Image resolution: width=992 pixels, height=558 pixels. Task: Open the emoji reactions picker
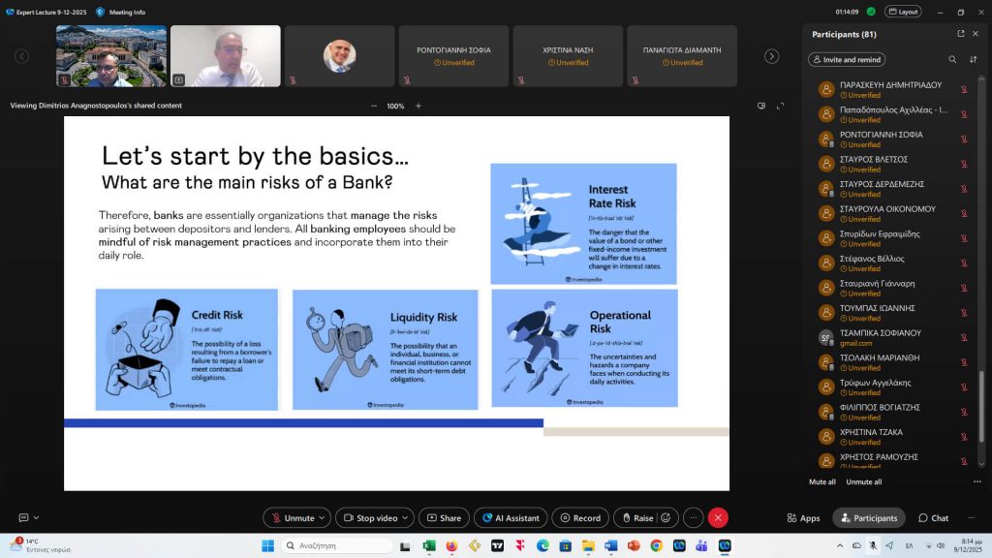664,517
